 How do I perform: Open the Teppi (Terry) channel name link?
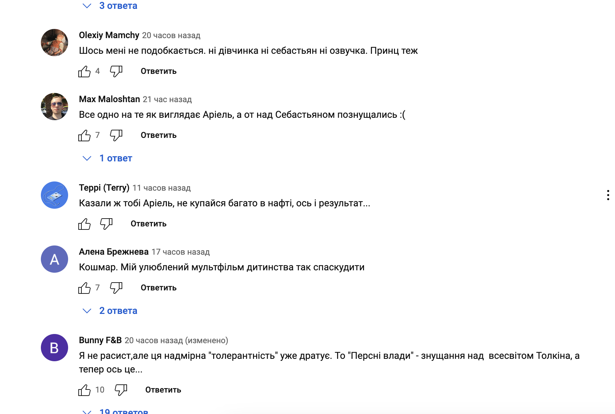(104, 188)
